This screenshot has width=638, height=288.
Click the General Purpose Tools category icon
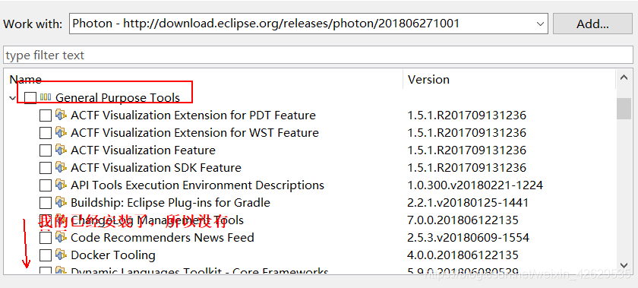click(46, 97)
